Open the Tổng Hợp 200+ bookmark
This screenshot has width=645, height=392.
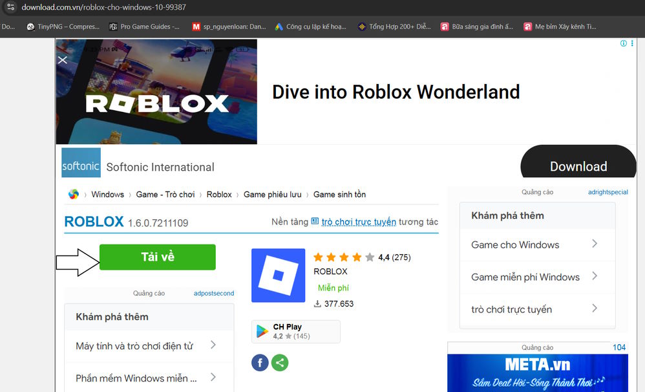click(x=394, y=27)
